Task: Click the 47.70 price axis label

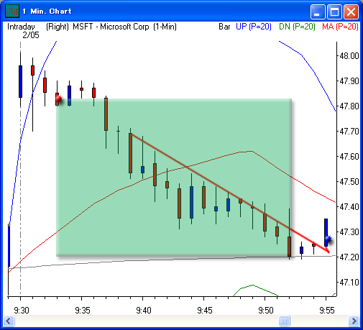Action: coord(349,132)
